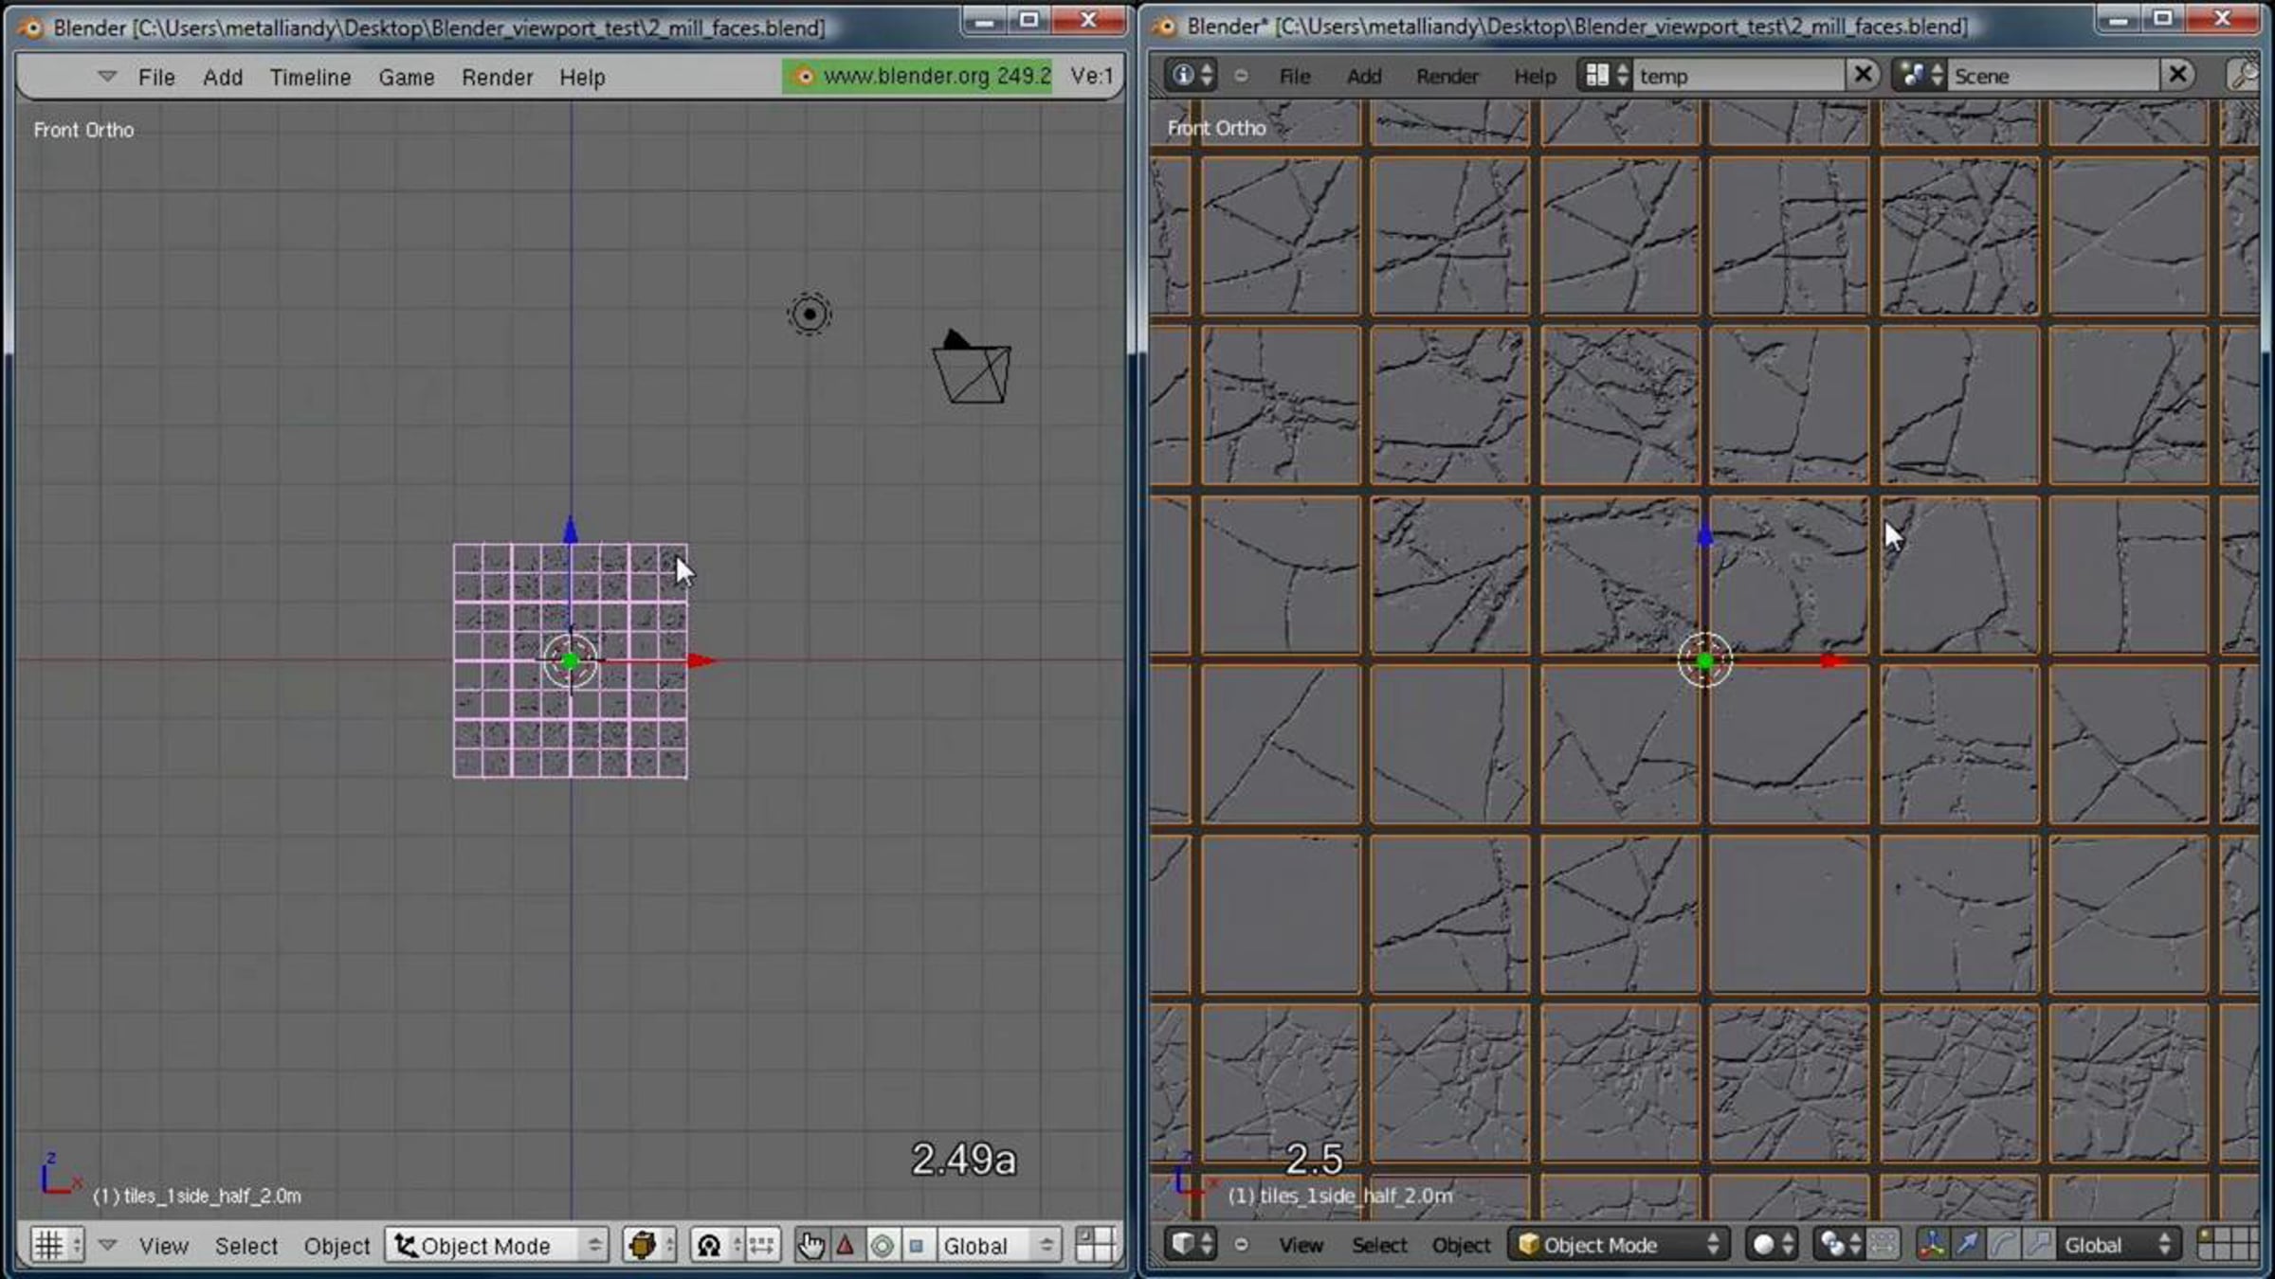
Task: Select the translate arrow manipulator in 2.5
Action: [1968, 1244]
